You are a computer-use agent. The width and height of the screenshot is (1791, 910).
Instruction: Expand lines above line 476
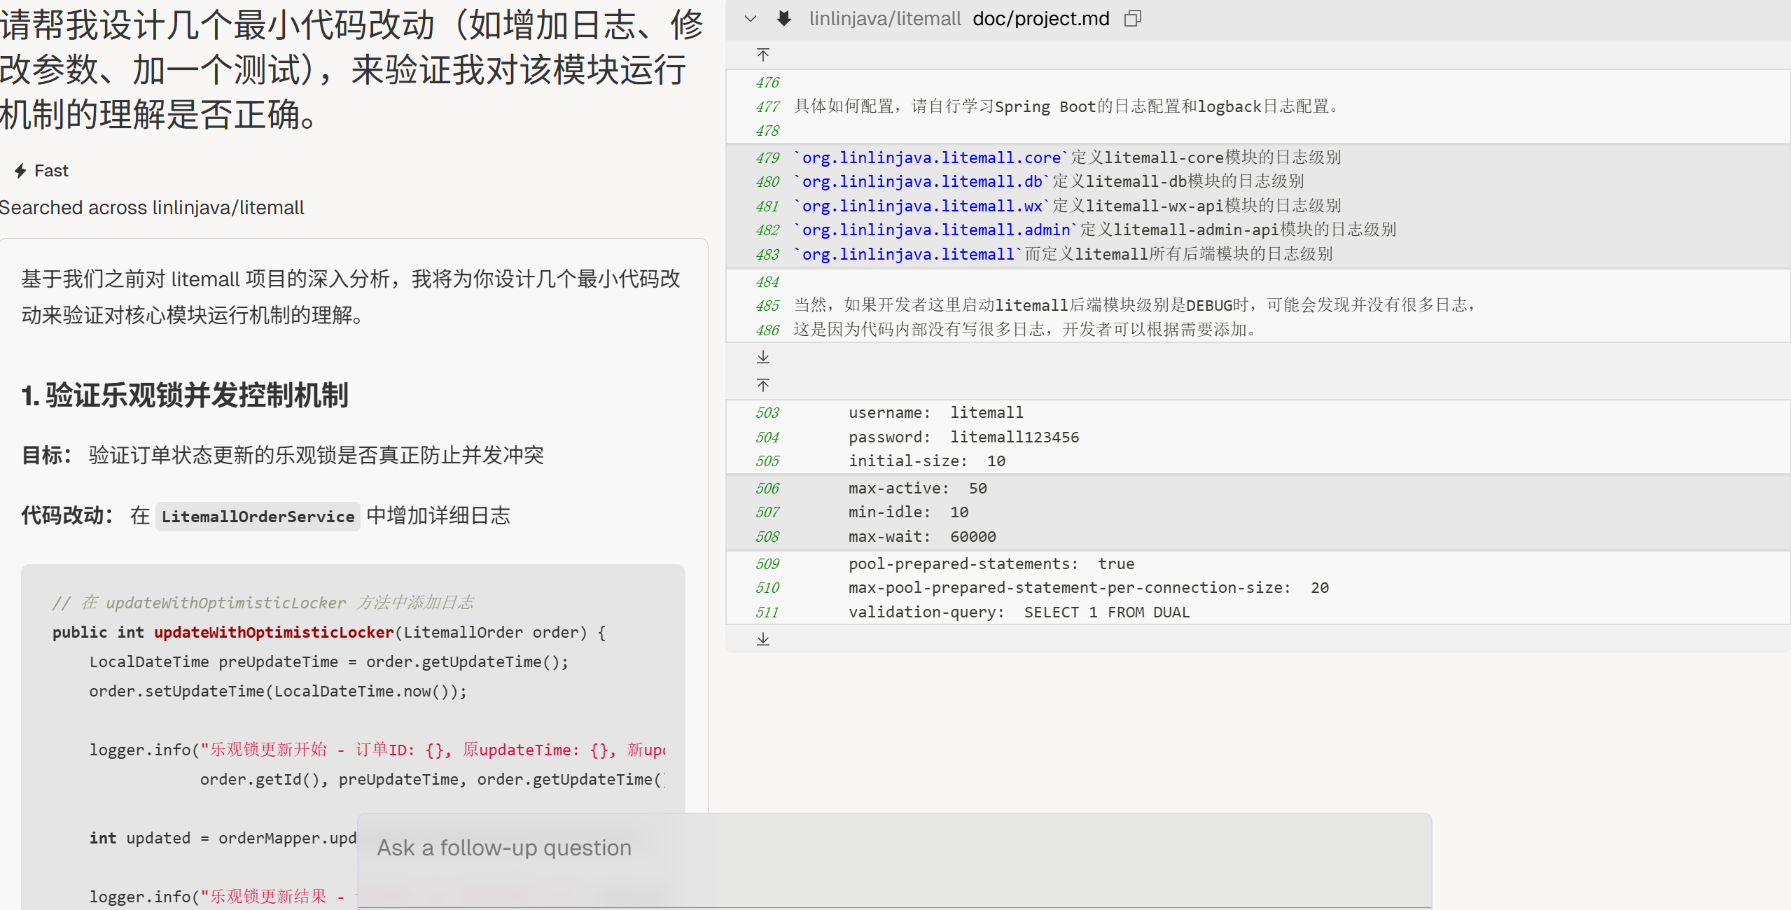763,55
